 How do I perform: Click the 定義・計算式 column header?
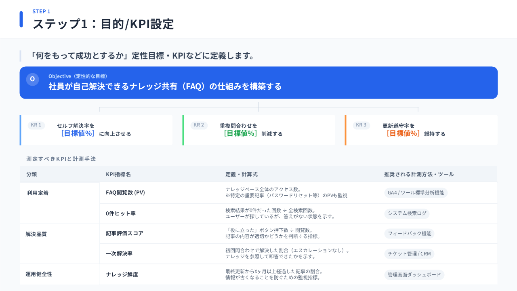[x=242, y=175]
